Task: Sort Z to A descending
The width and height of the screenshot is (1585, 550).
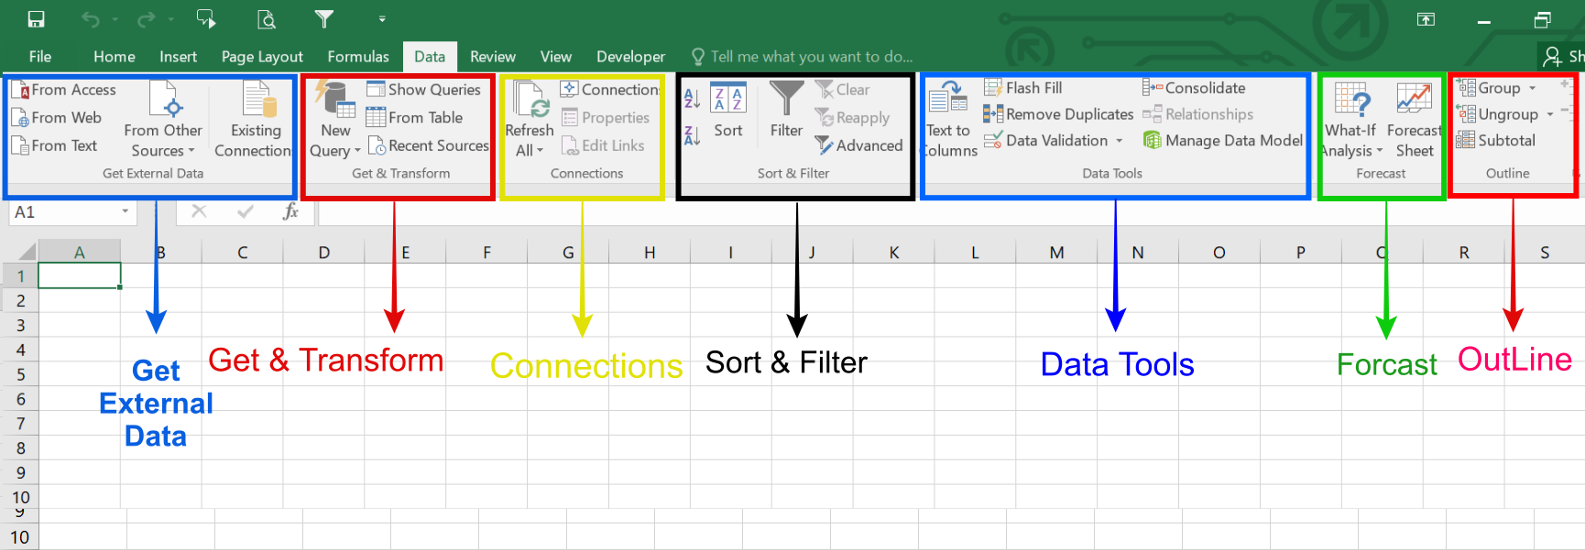Action: point(693,136)
